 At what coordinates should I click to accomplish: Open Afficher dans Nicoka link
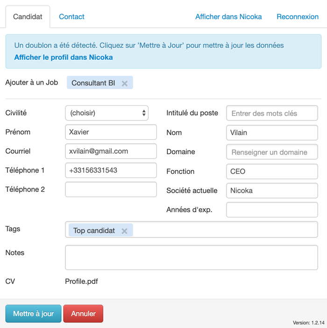pos(228,16)
